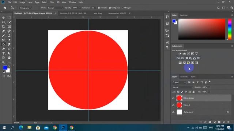Add a Photo Filter adjustment
The width and height of the screenshot is (234, 131).
click(190, 58)
